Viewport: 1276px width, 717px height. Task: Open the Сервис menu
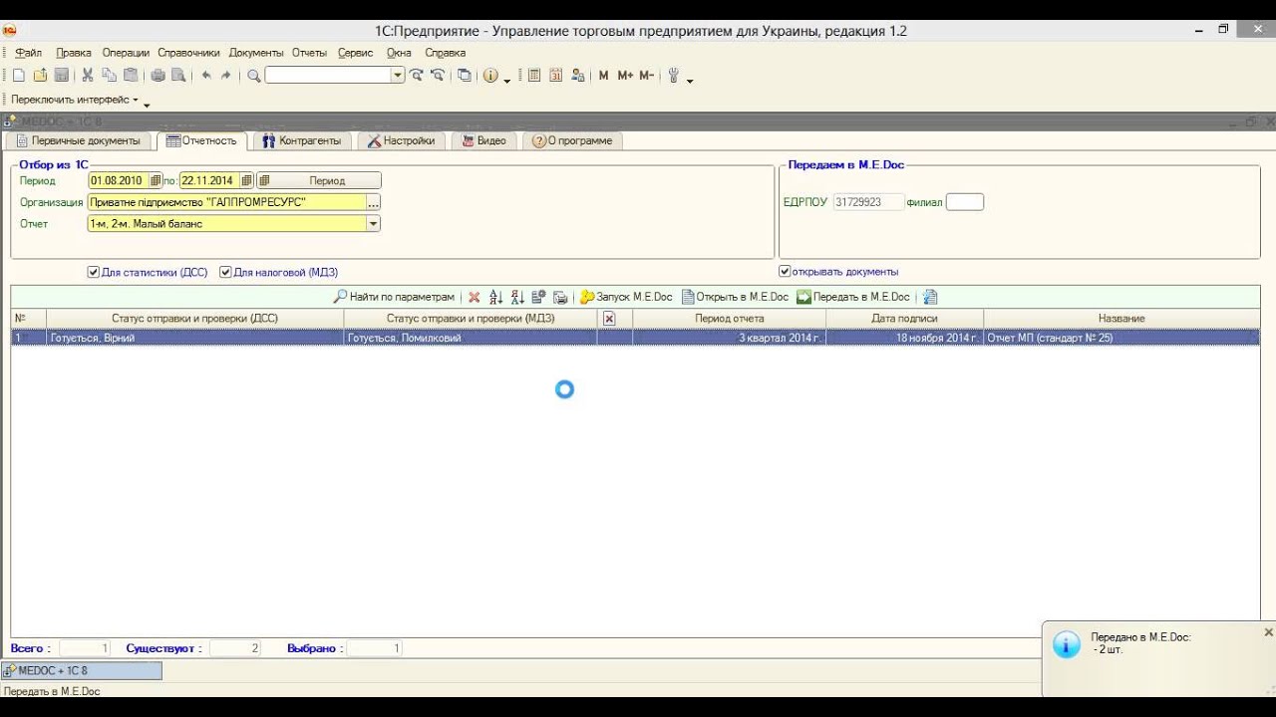click(355, 53)
